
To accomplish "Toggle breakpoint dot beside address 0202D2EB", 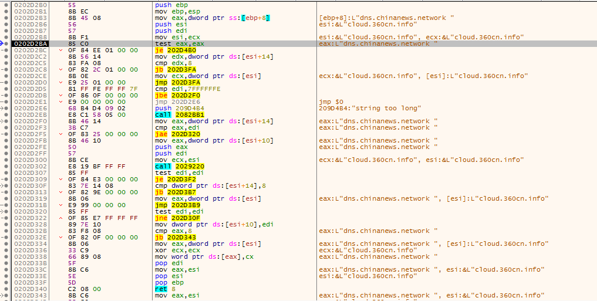I will coord(6,115).
